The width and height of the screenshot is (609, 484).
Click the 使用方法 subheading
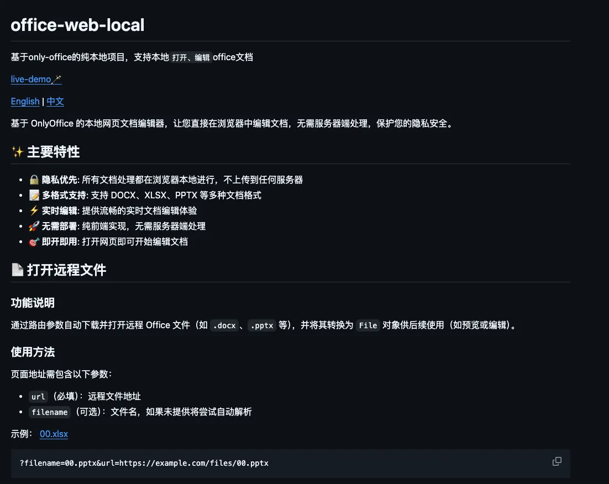coord(33,352)
